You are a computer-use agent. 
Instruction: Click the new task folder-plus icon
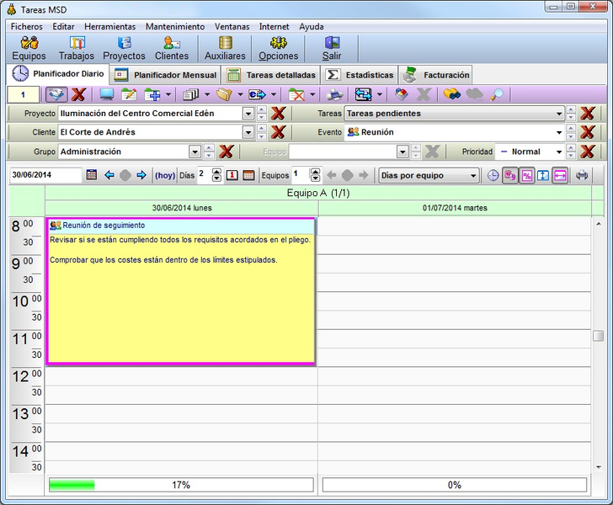coord(152,94)
